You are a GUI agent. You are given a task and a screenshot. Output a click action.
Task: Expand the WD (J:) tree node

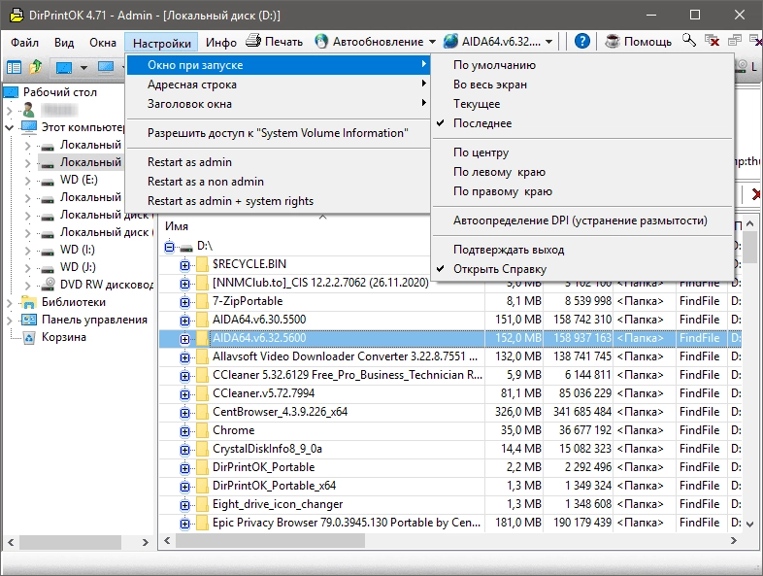(x=28, y=268)
